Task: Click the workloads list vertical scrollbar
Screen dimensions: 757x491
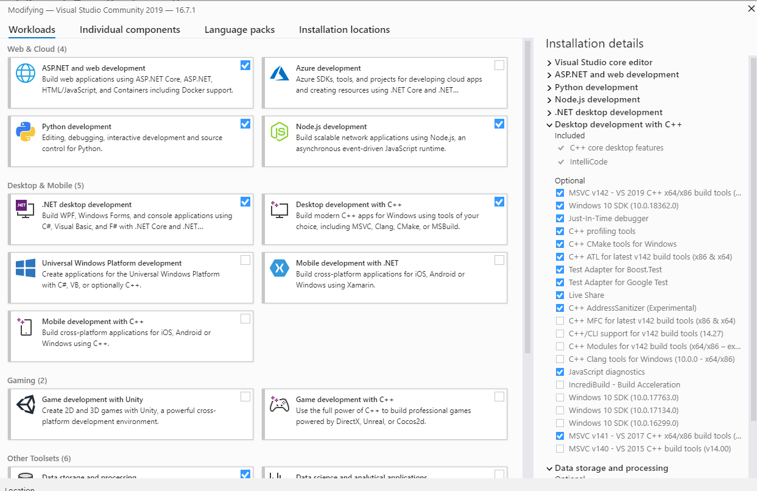Action: (x=527, y=197)
